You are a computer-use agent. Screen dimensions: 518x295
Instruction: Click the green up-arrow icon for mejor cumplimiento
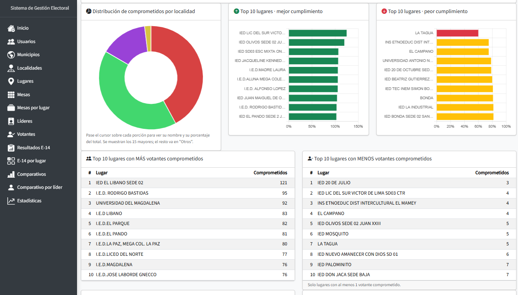(x=236, y=11)
